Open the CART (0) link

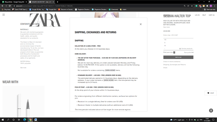pos(211,15)
